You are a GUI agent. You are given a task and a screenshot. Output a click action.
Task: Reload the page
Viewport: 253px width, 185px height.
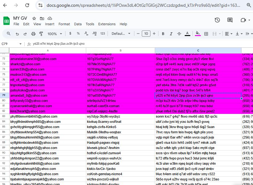pyautogui.click(x=27, y=5)
